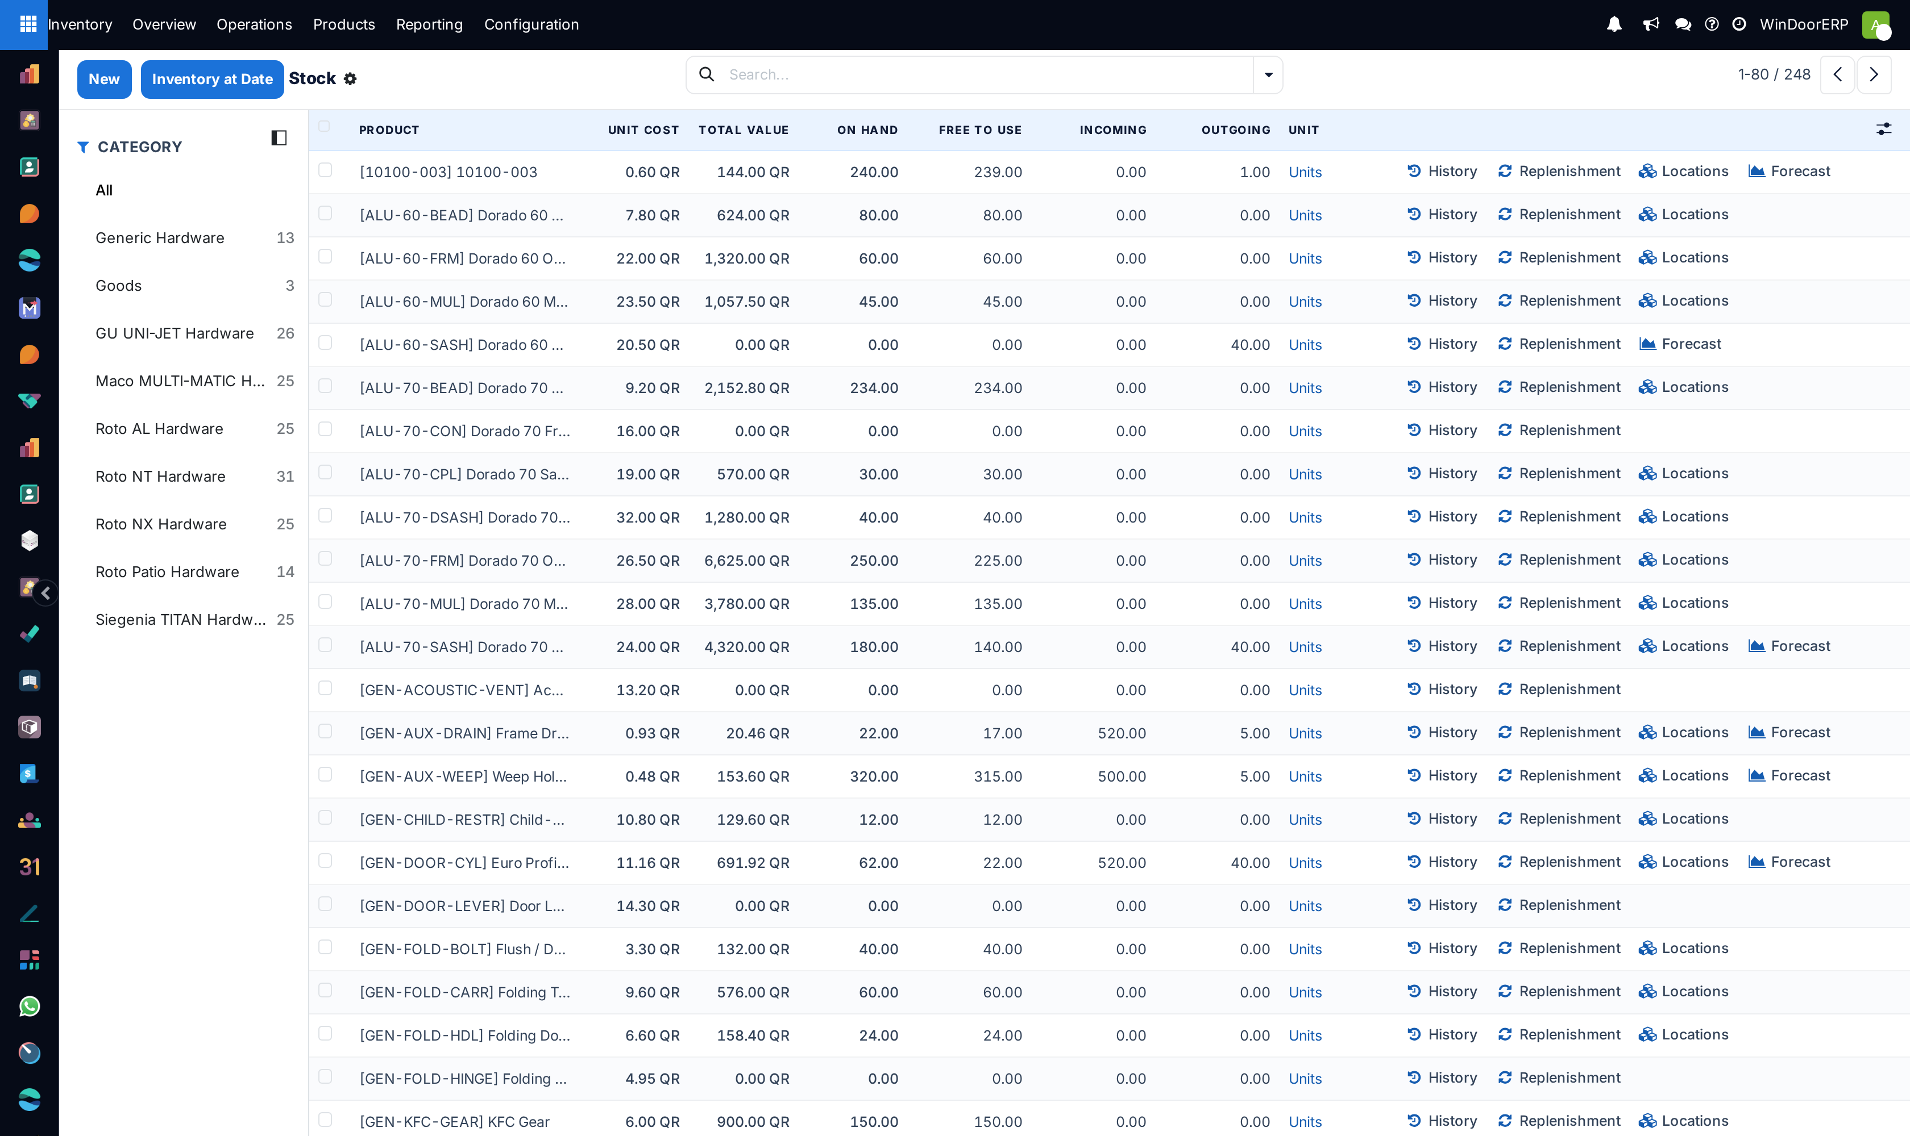
Task: Open the Stock view settings gear
Action: pyautogui.click(x=350, y=79)
